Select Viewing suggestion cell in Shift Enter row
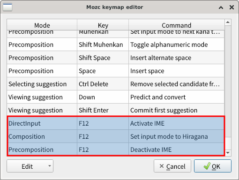 tap(42, 110)
